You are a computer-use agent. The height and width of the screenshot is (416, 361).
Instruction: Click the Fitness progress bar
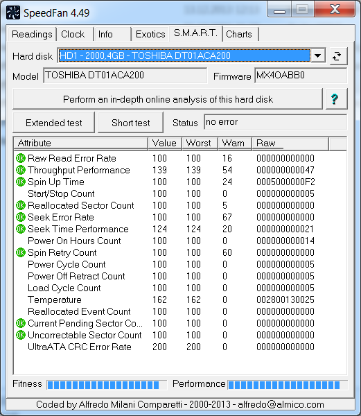[x=107, y=385]
